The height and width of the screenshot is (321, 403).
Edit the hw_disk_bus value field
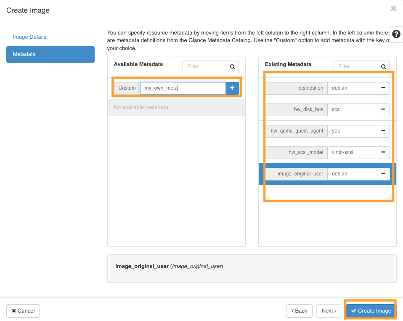352,109
